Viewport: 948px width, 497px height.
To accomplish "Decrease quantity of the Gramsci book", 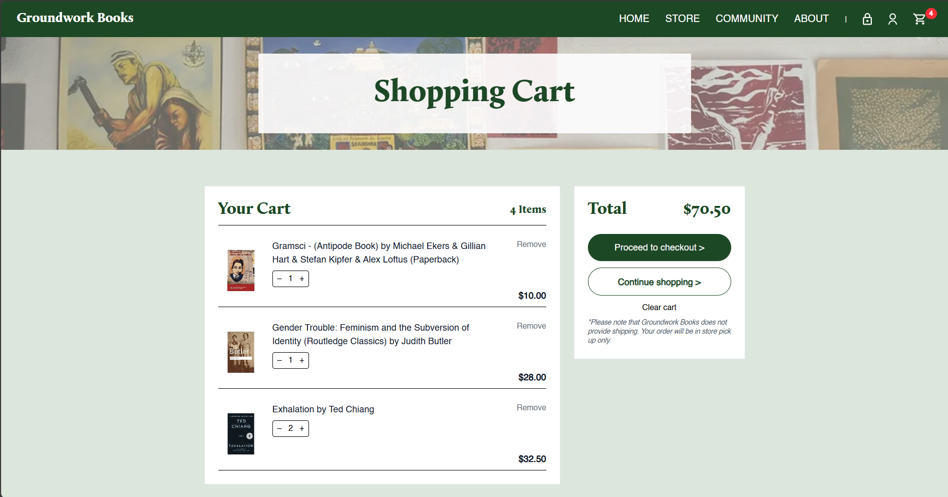I will pyautogui.click(x=279, y=279).
